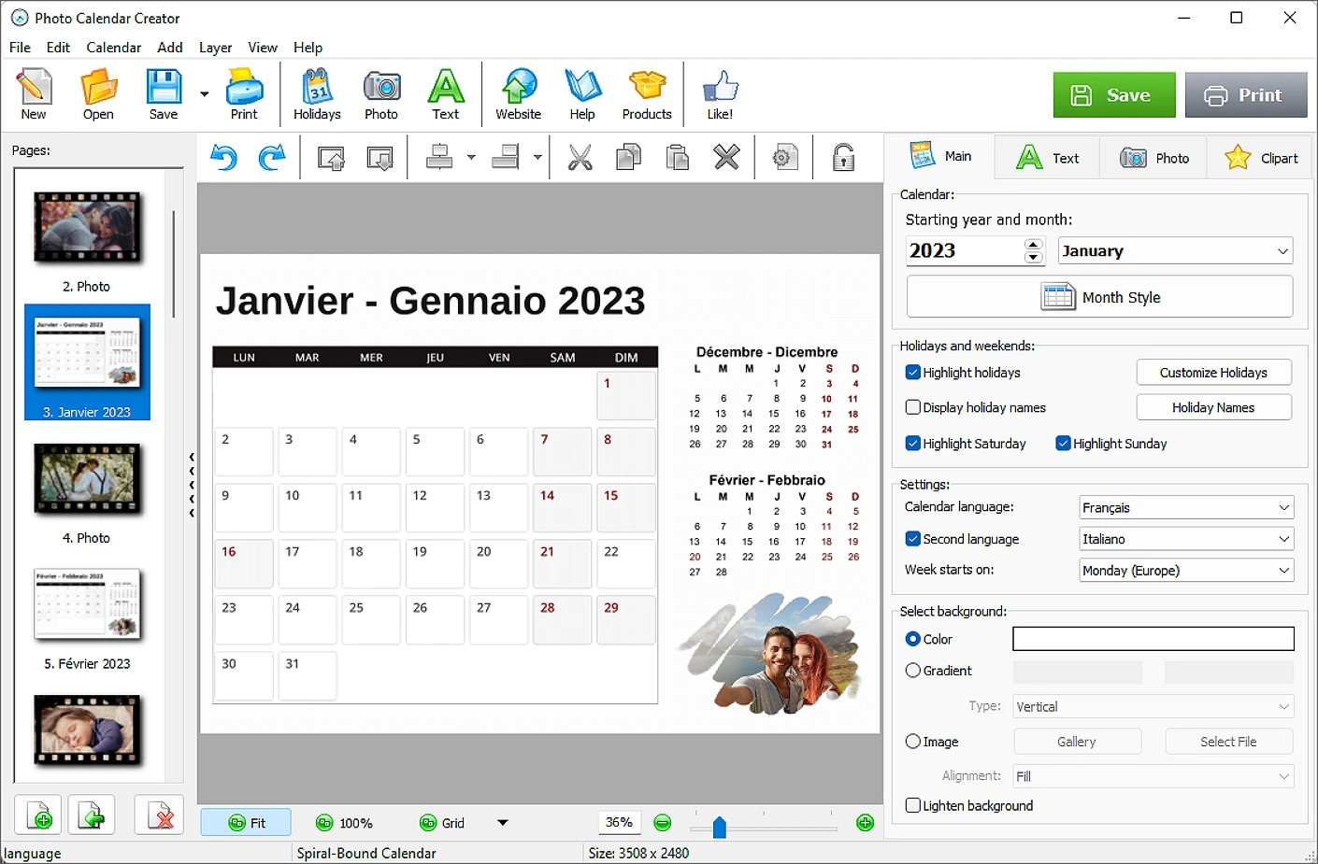Click the Delete X icon in edit toolbar
1318x864 pixels.
tap(726, 158)
